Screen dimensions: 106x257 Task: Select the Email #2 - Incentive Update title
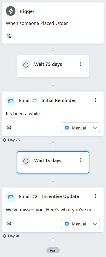coord(49,196)
